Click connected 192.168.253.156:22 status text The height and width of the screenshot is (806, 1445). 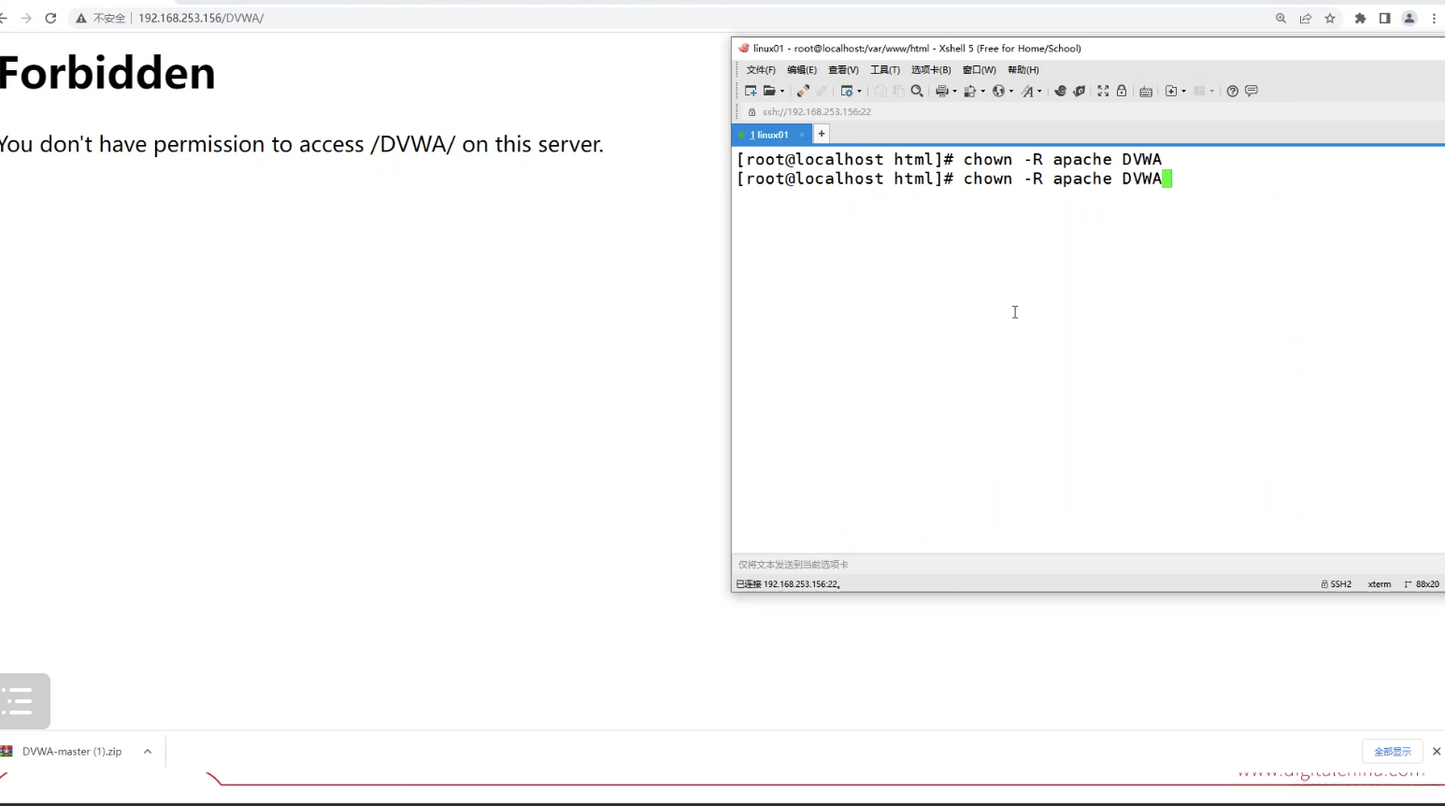[x=788, y=584]
